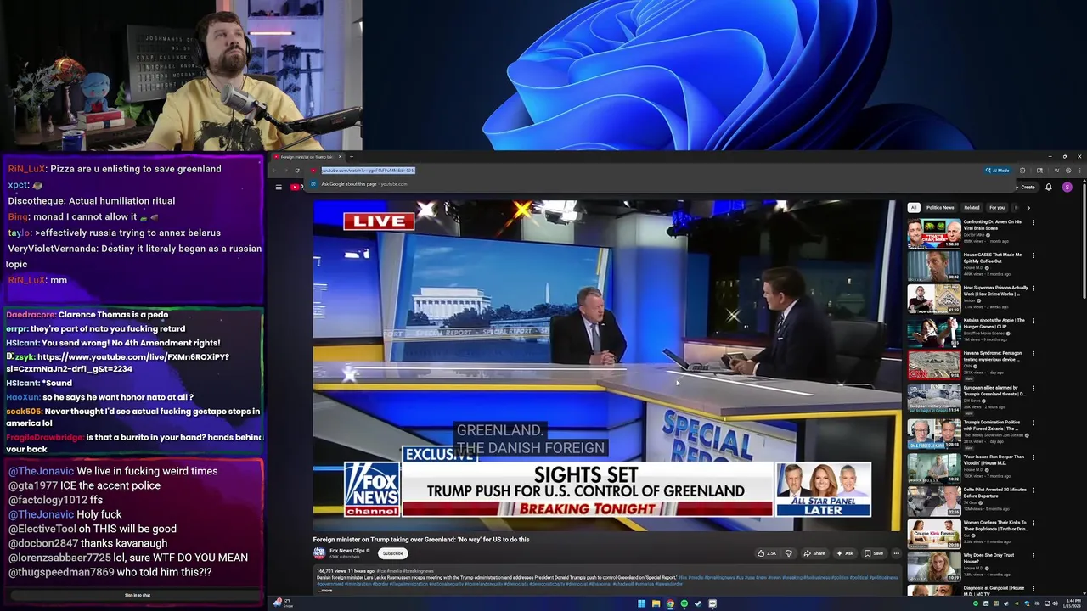This screenshot has width=1087, height=611.
Task: Open the YouTube account avatar menu
Action: (1067, 188)
